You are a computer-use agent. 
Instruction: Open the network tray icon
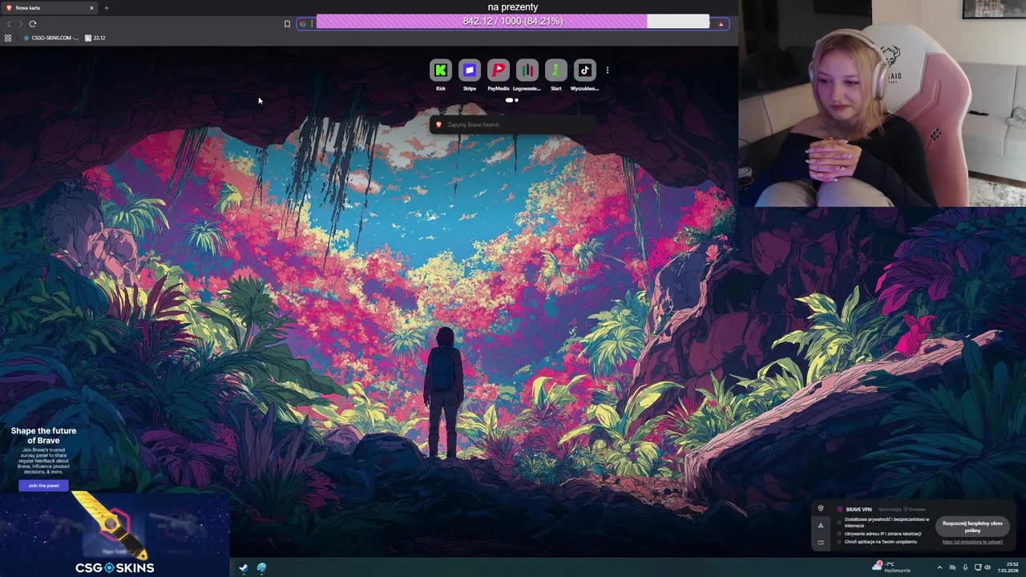(x=978, y=568)
